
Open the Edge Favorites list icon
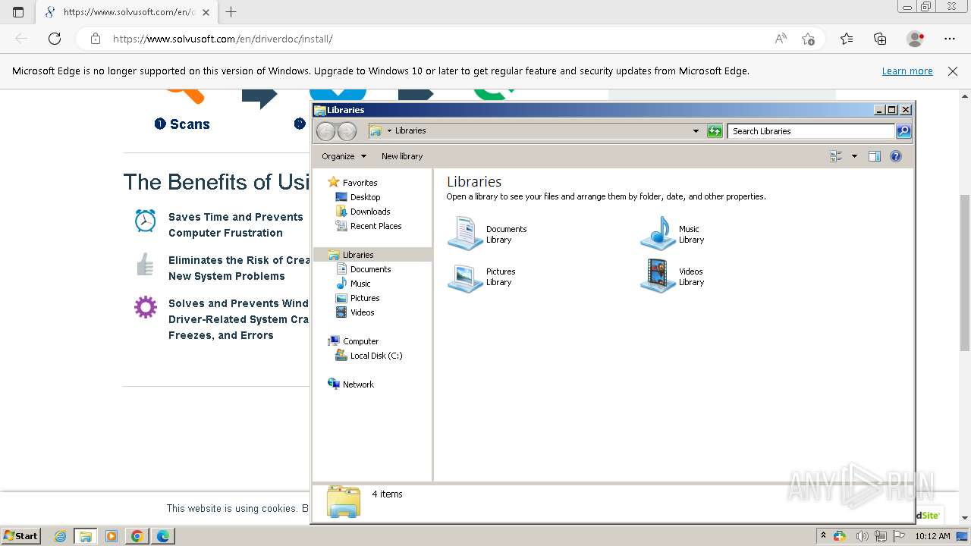point(847,39)
